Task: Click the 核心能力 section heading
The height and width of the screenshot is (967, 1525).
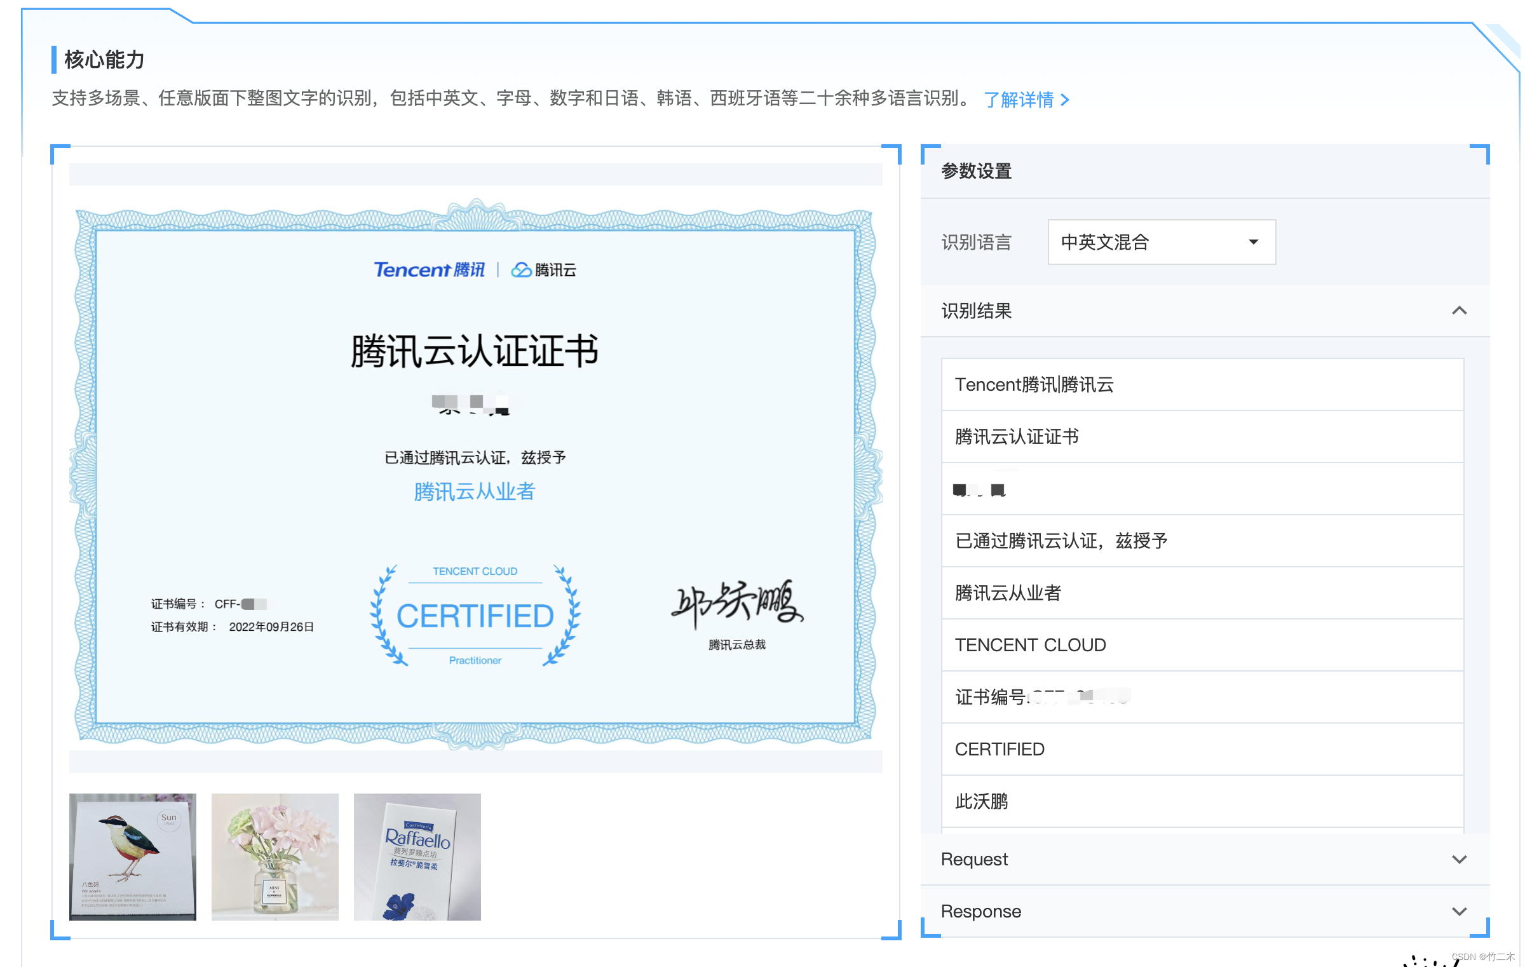Action: click(104, 60)
